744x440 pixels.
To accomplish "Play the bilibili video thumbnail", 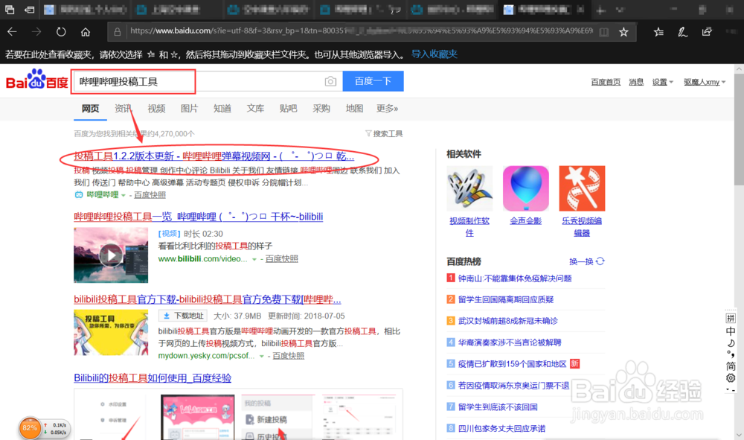I will (111, 255).
